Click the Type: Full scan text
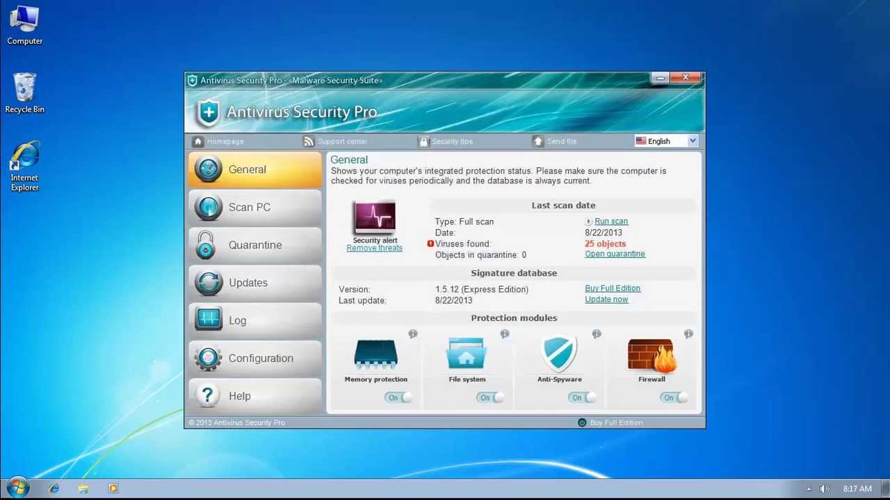 tap(464, 222)
